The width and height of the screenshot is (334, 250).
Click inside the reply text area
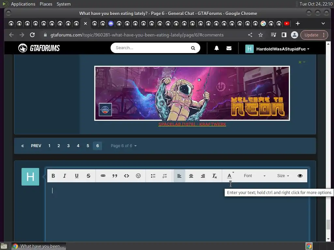(x=177, y=212)
